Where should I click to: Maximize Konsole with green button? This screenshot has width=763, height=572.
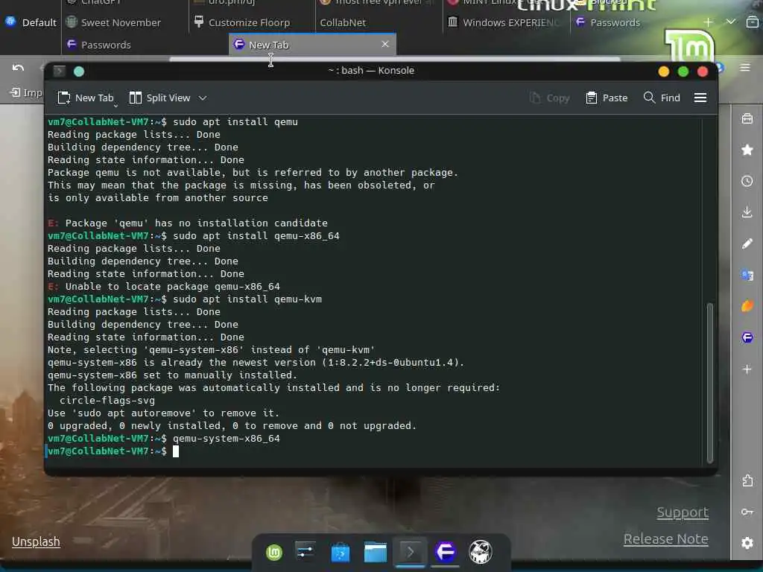[683, 71]
